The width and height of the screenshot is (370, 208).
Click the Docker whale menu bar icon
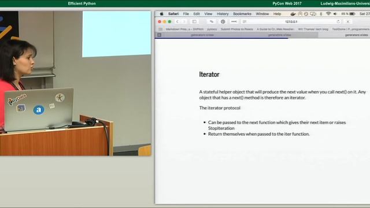click(293, 14)
